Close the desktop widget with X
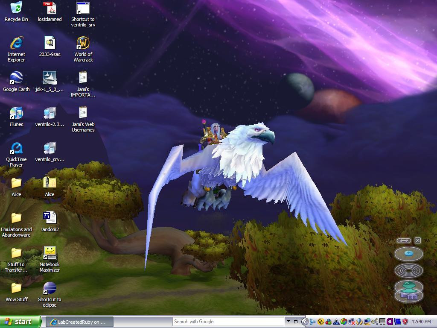 pyautogui.click(x=417, y=240)
